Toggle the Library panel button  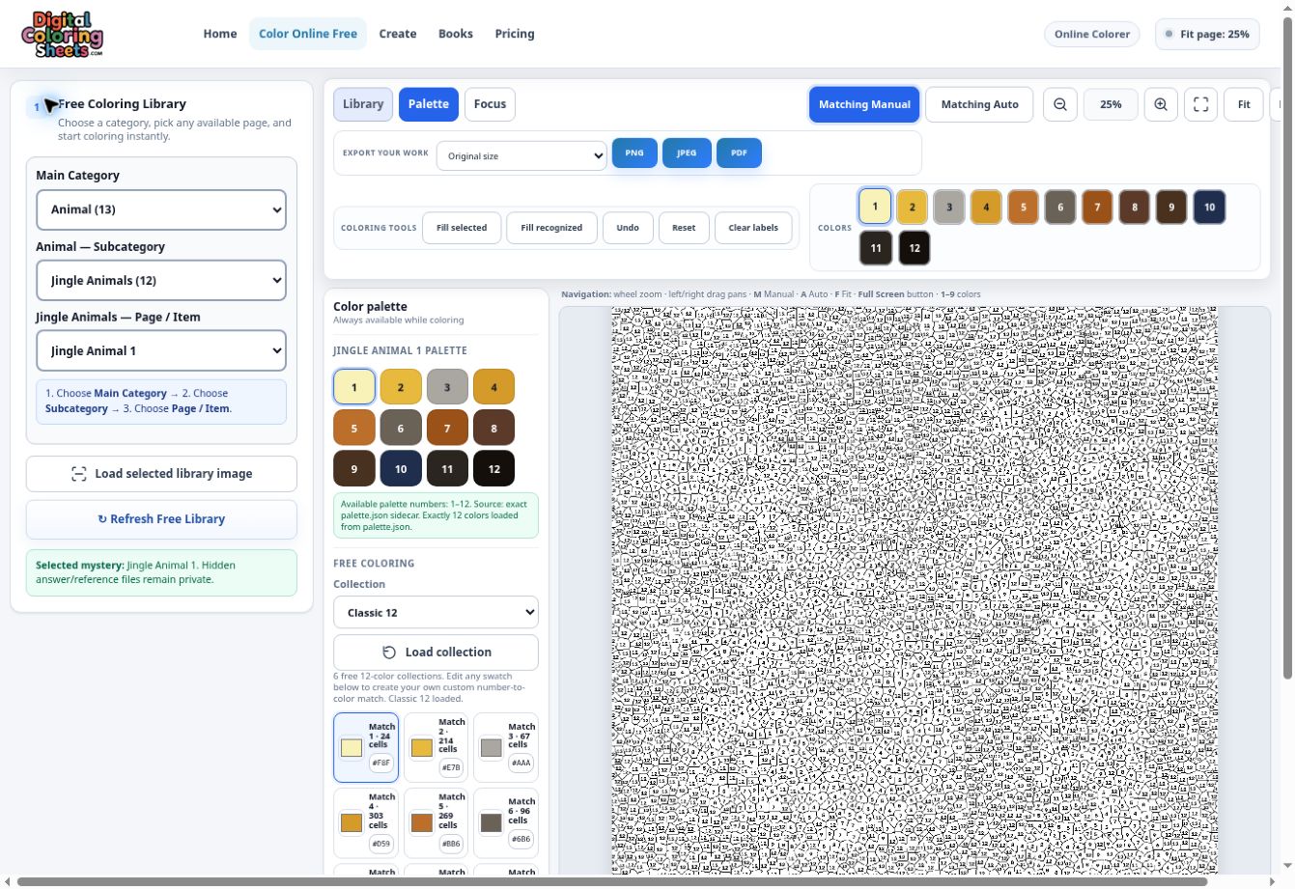pos(363,104)
